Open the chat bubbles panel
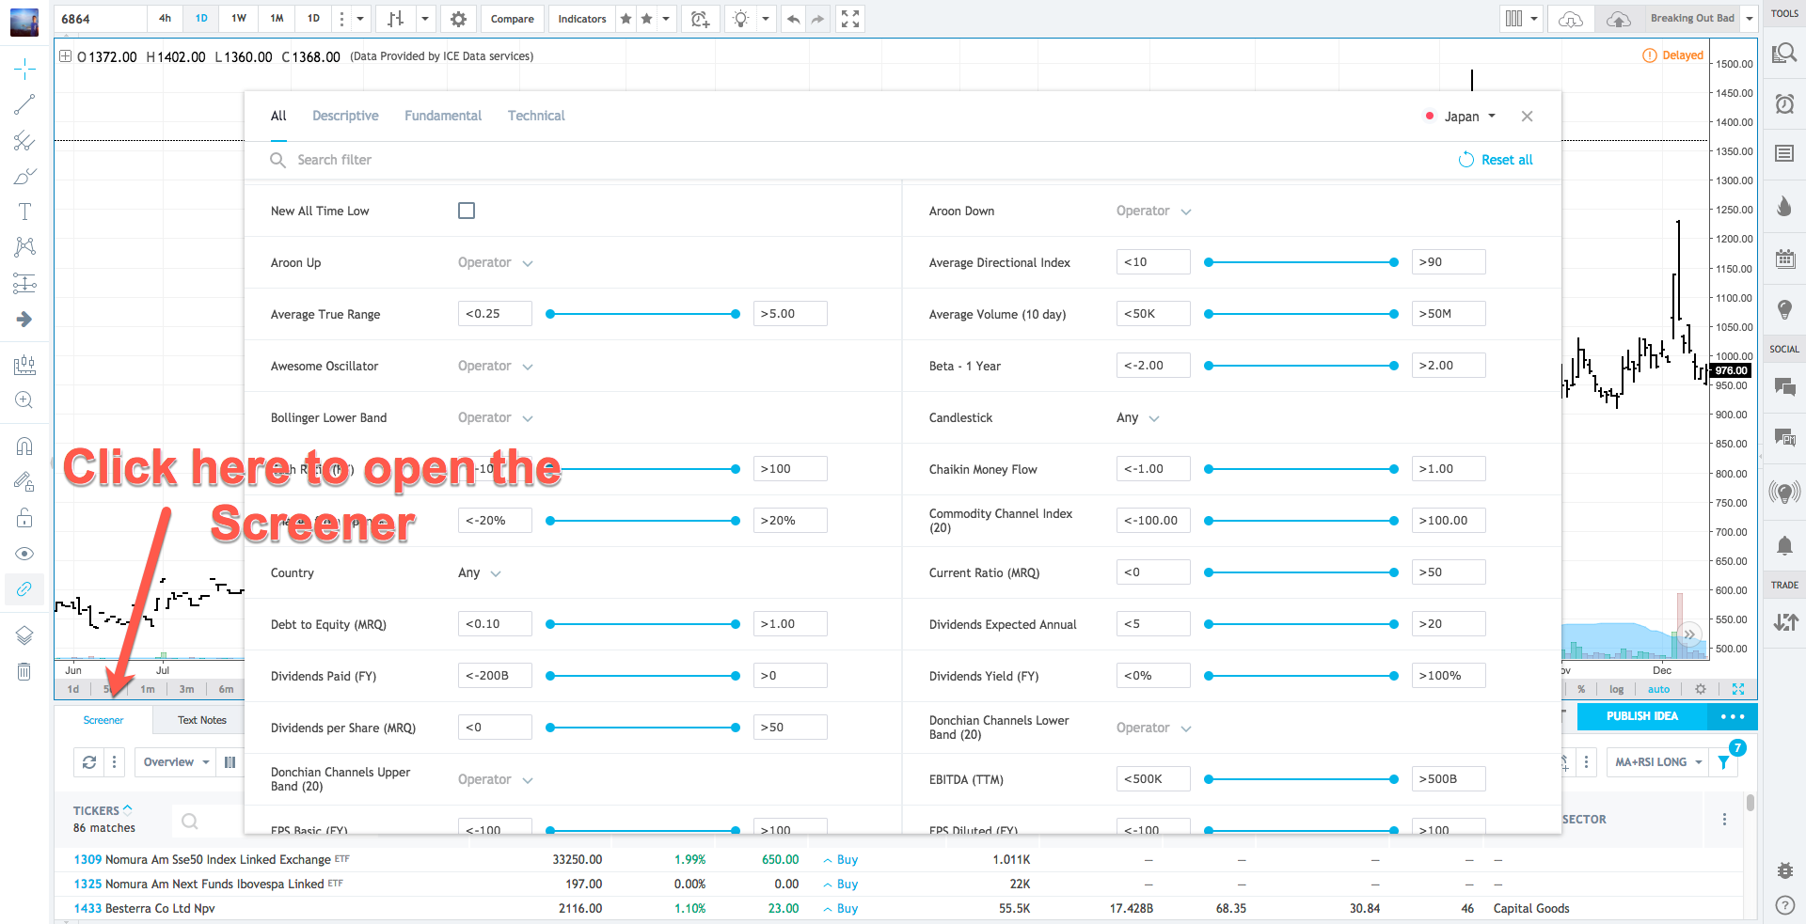The height and width of the screenshot is (924, 1806). click(x=1784, y=387)
